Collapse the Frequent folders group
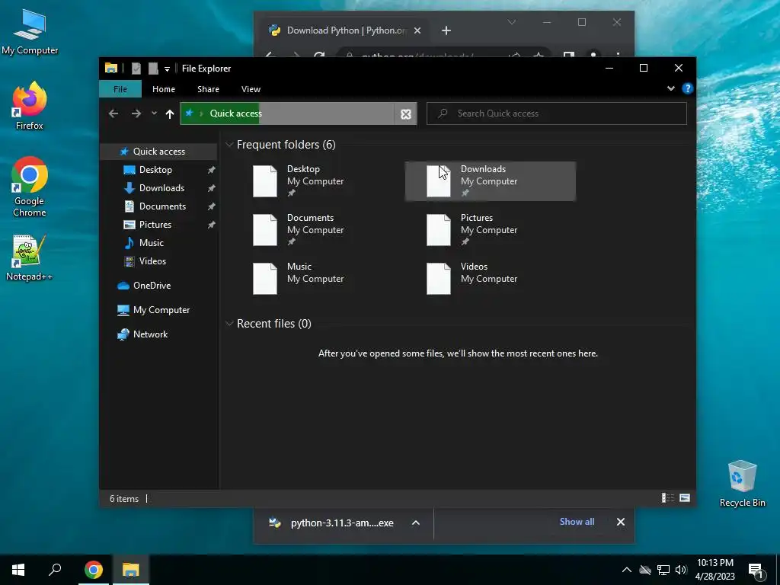 click(229, 145)
